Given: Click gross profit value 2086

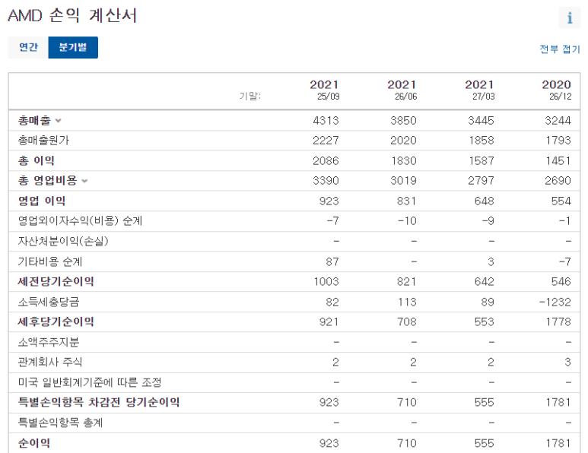Looking at the screenshot, I should click(x=326, y=160).
